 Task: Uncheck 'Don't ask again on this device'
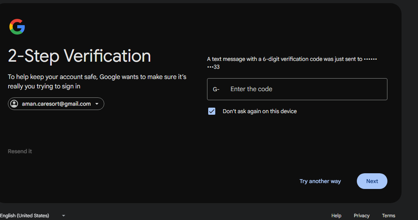[212, 111]
